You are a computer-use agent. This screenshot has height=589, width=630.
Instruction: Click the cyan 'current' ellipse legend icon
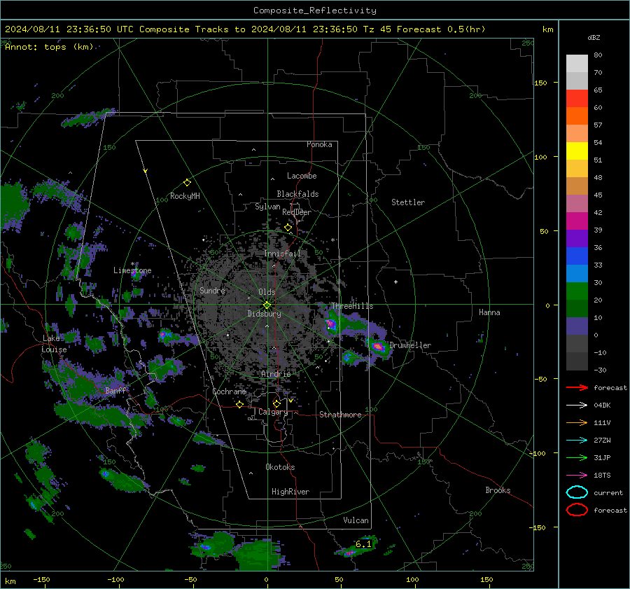pyautogui.click(x=577, y=492)
